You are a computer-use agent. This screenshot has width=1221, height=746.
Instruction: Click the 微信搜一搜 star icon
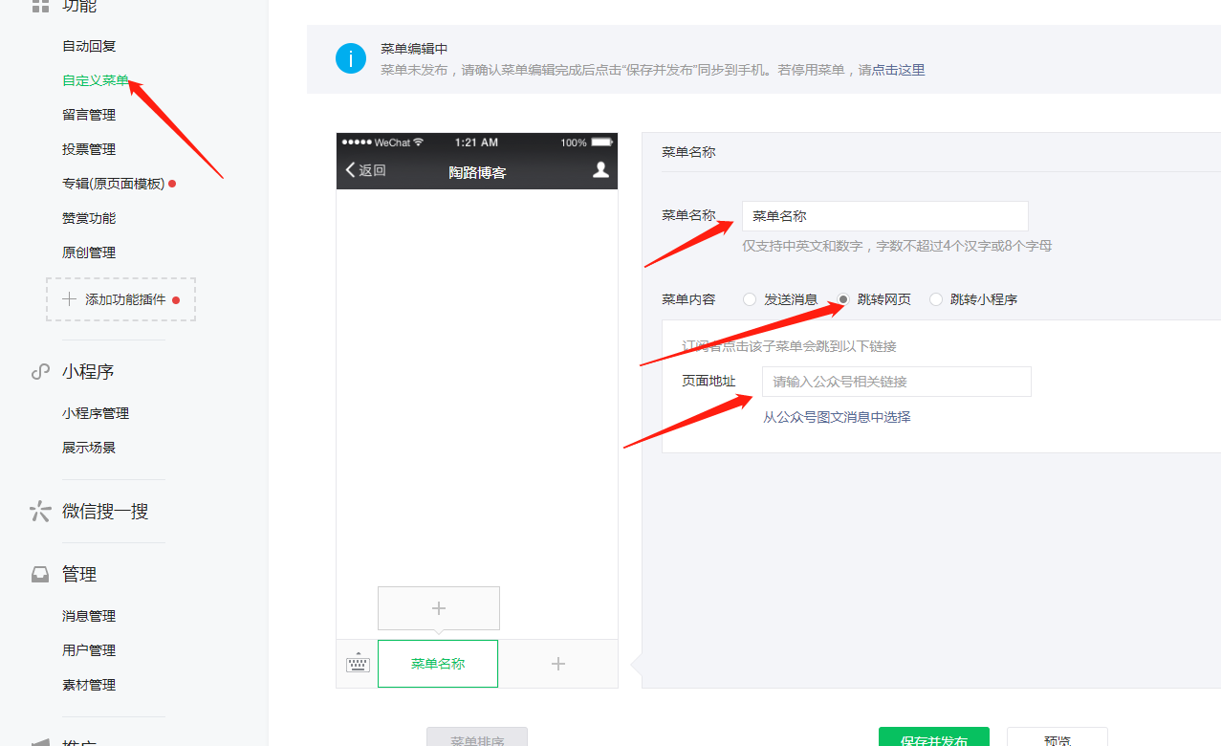point(40,512)
